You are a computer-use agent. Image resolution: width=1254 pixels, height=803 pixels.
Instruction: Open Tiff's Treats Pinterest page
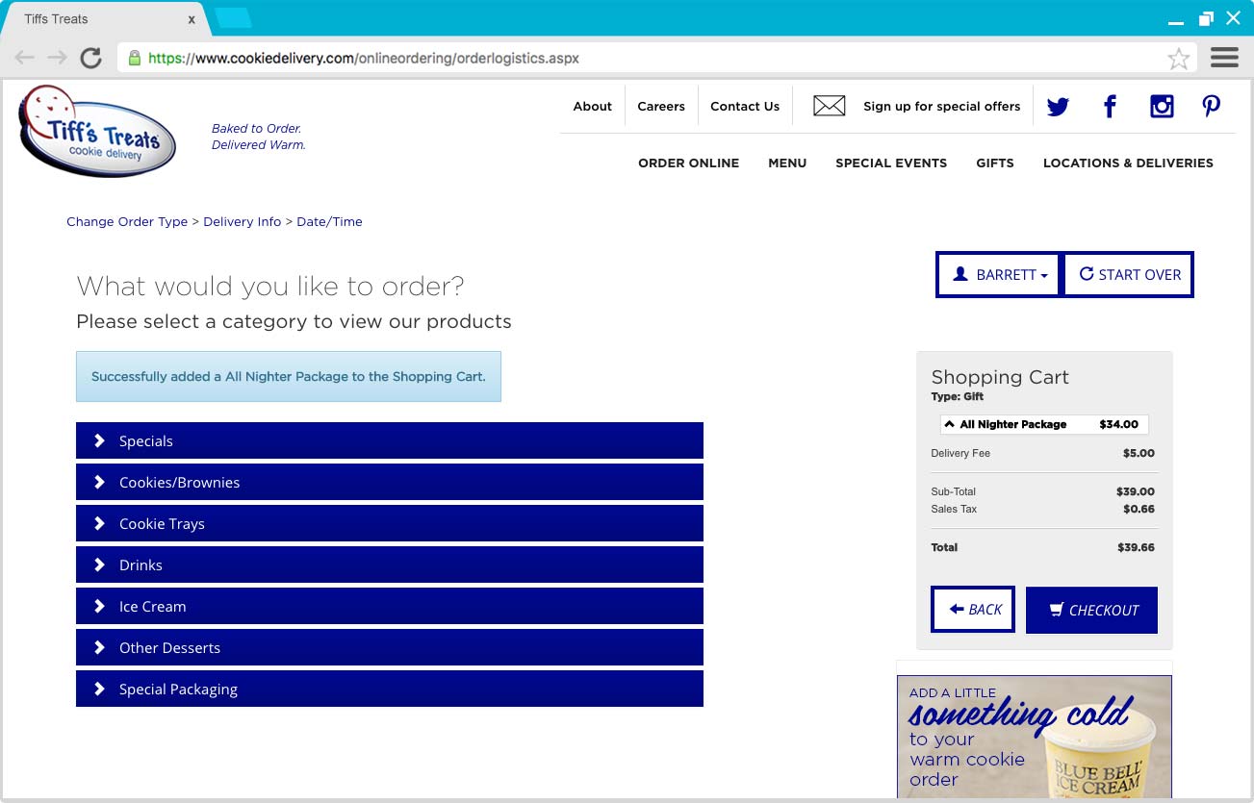(x=1212, y=107)
